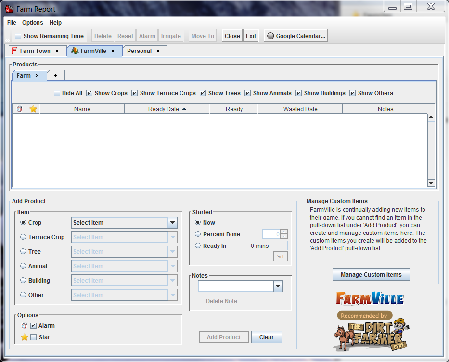Open Google Calendar settings button

click(295, 36)
